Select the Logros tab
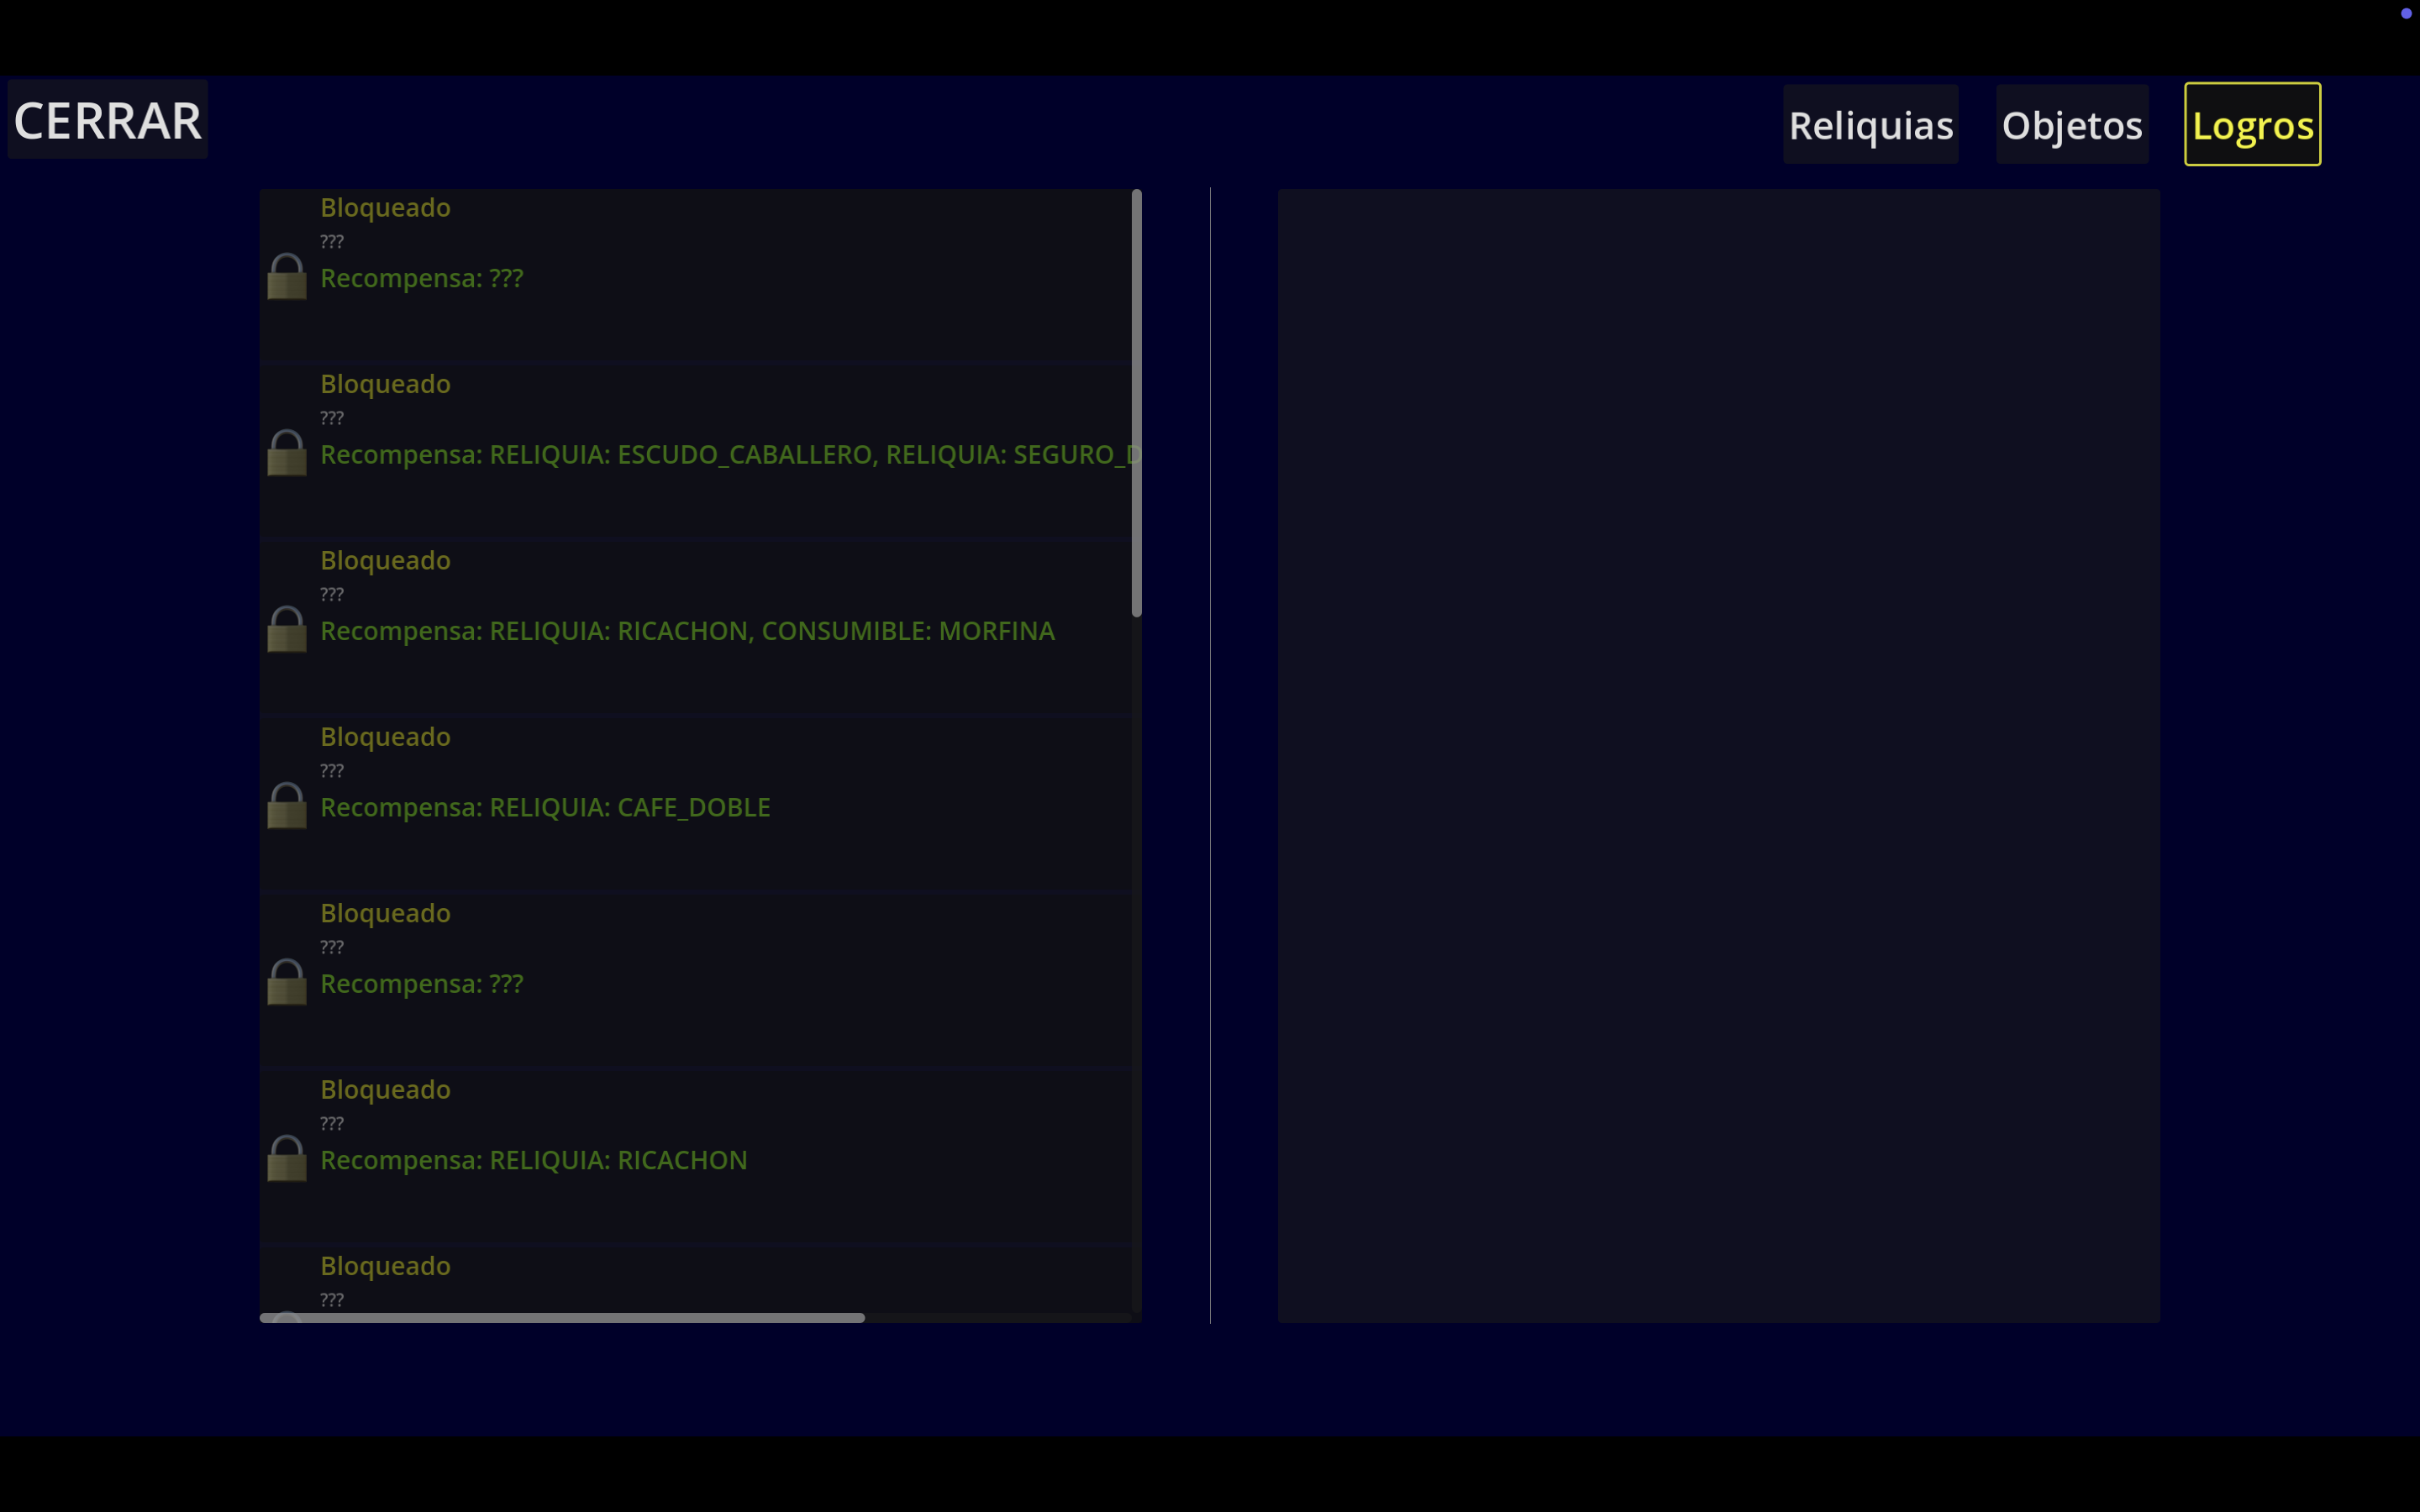2420x1512 pixels. [x=2252, y=125]
